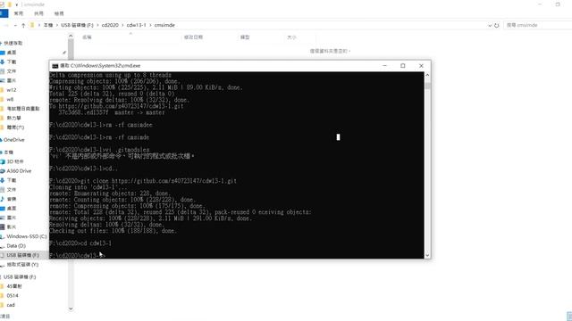Image resolution: width=572 pixels, height=321 pixels.
Task: Click the 0514 folder icon
Action: (3, 296)
